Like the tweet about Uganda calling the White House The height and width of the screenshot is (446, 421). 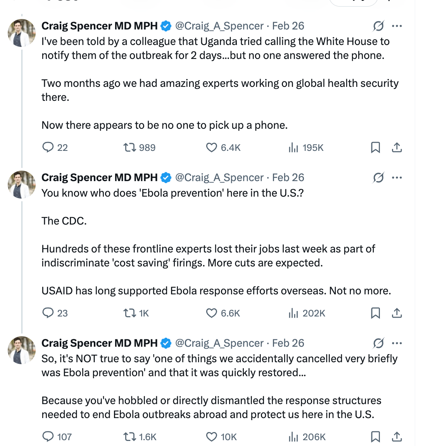click(211, 147)
